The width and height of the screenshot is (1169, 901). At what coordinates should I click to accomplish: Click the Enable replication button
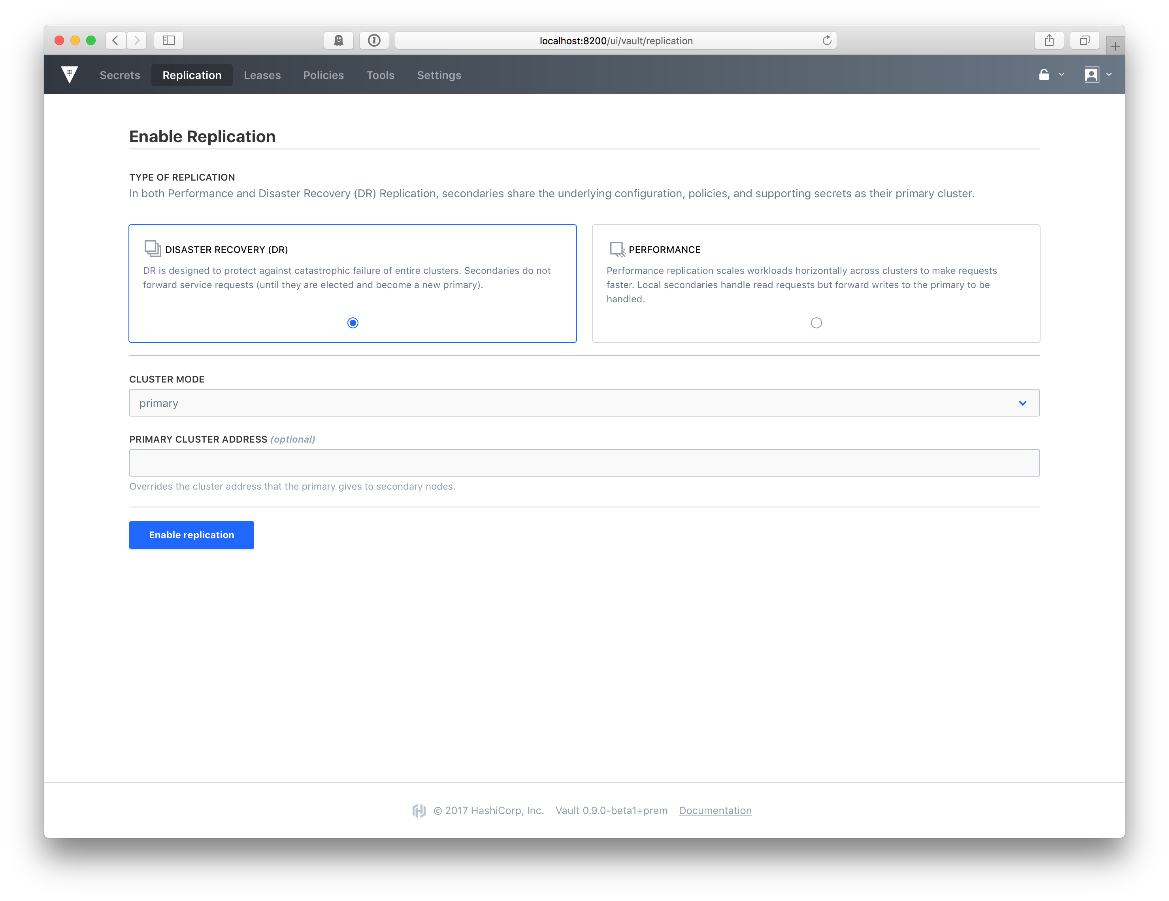[192, 535]
